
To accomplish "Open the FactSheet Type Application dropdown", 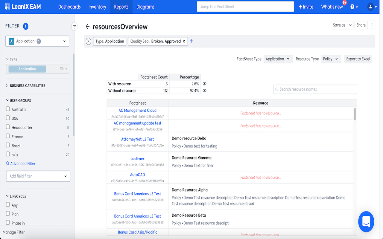I will [x=278, y=59].
